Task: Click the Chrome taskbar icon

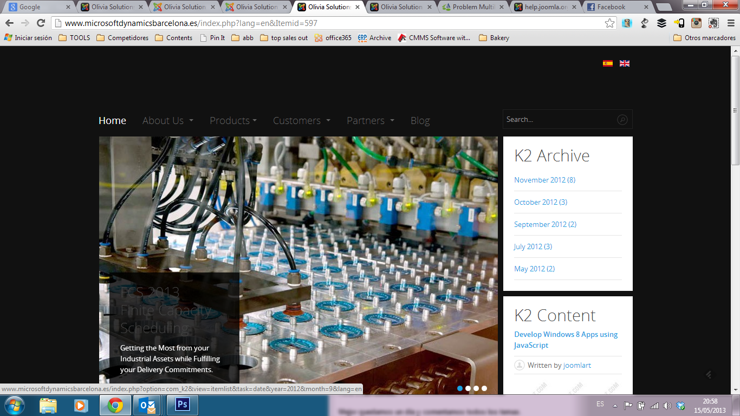Action: click(x=115, y=405)
